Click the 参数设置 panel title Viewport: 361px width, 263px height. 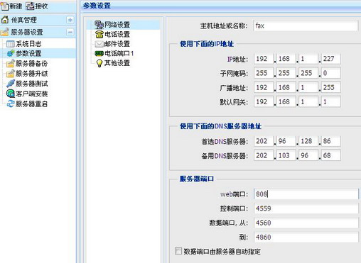pos(97,6)
